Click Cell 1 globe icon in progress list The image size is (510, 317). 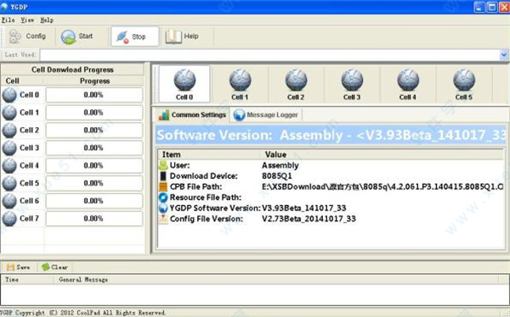[9, 113]
